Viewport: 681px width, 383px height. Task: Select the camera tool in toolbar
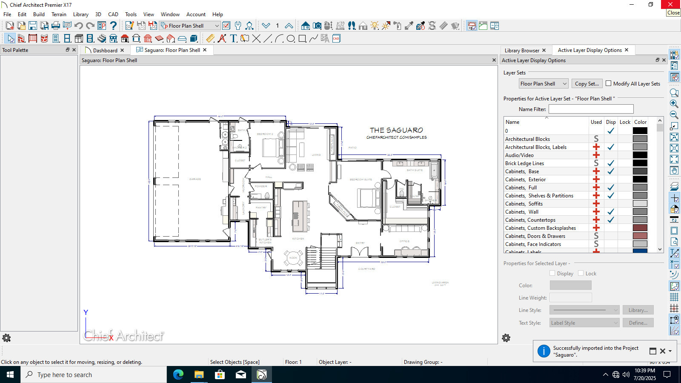point(317,26)
